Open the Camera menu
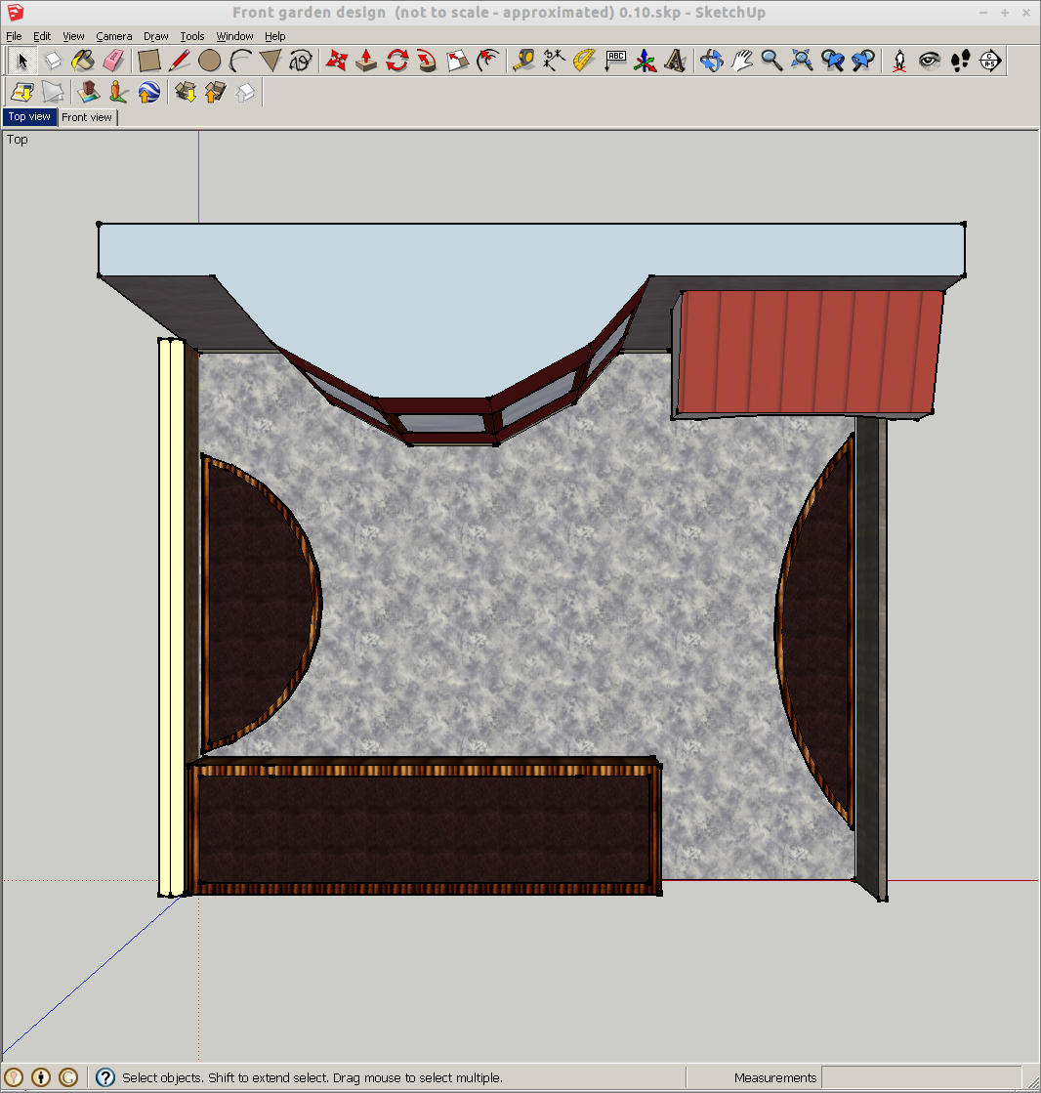 [x=113, y=36]
